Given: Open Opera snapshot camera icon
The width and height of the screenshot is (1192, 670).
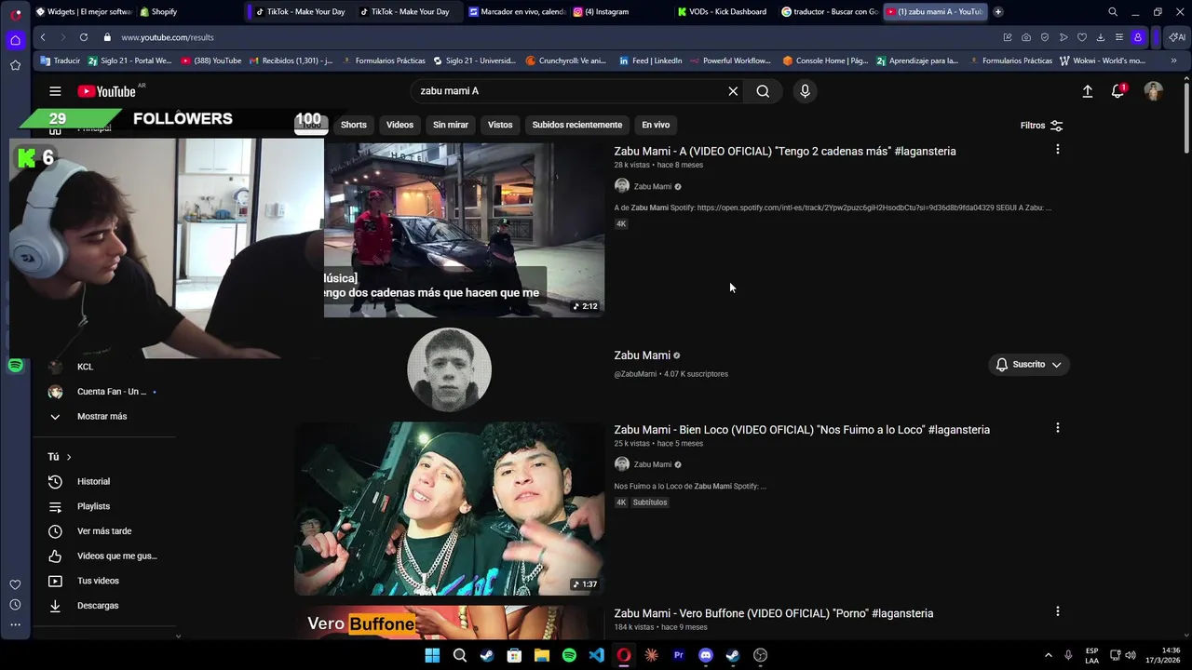Looking at the screenshot, I should pos(1026,37).
